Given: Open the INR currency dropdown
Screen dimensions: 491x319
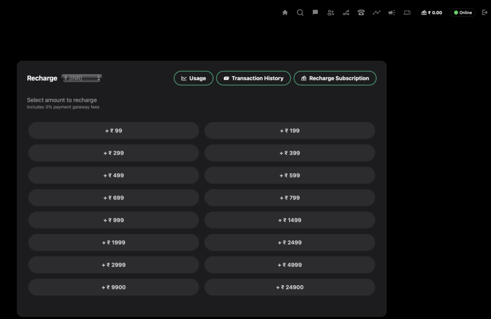Looking at the screenshot, I should (82, 78).
